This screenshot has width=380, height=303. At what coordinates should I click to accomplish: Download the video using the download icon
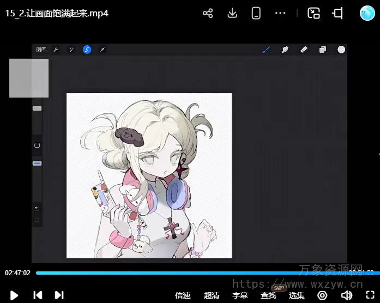232,14
